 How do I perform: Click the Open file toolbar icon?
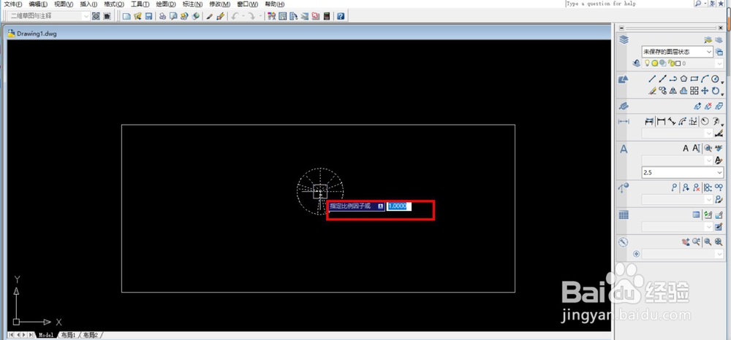pyautogui.click(x=137, y=16)
